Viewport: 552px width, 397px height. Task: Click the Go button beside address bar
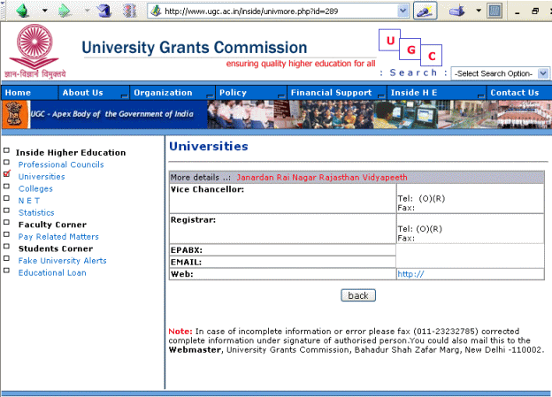[x=425, y=11]
